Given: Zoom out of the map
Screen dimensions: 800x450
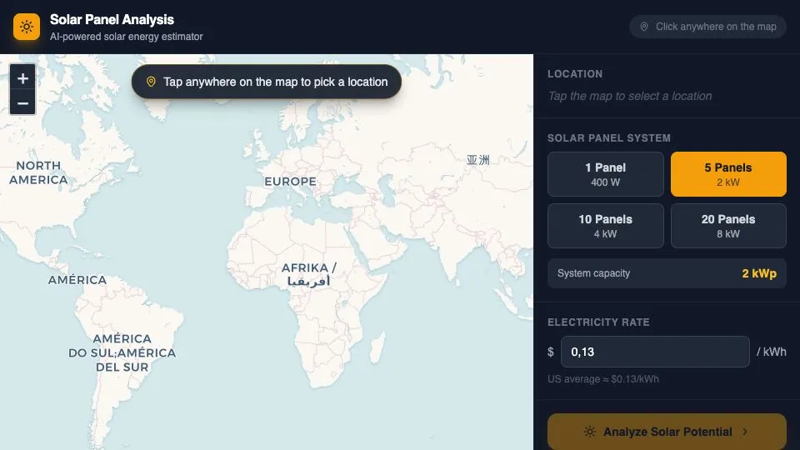Looking at the screenshot, I should (22, 103).
